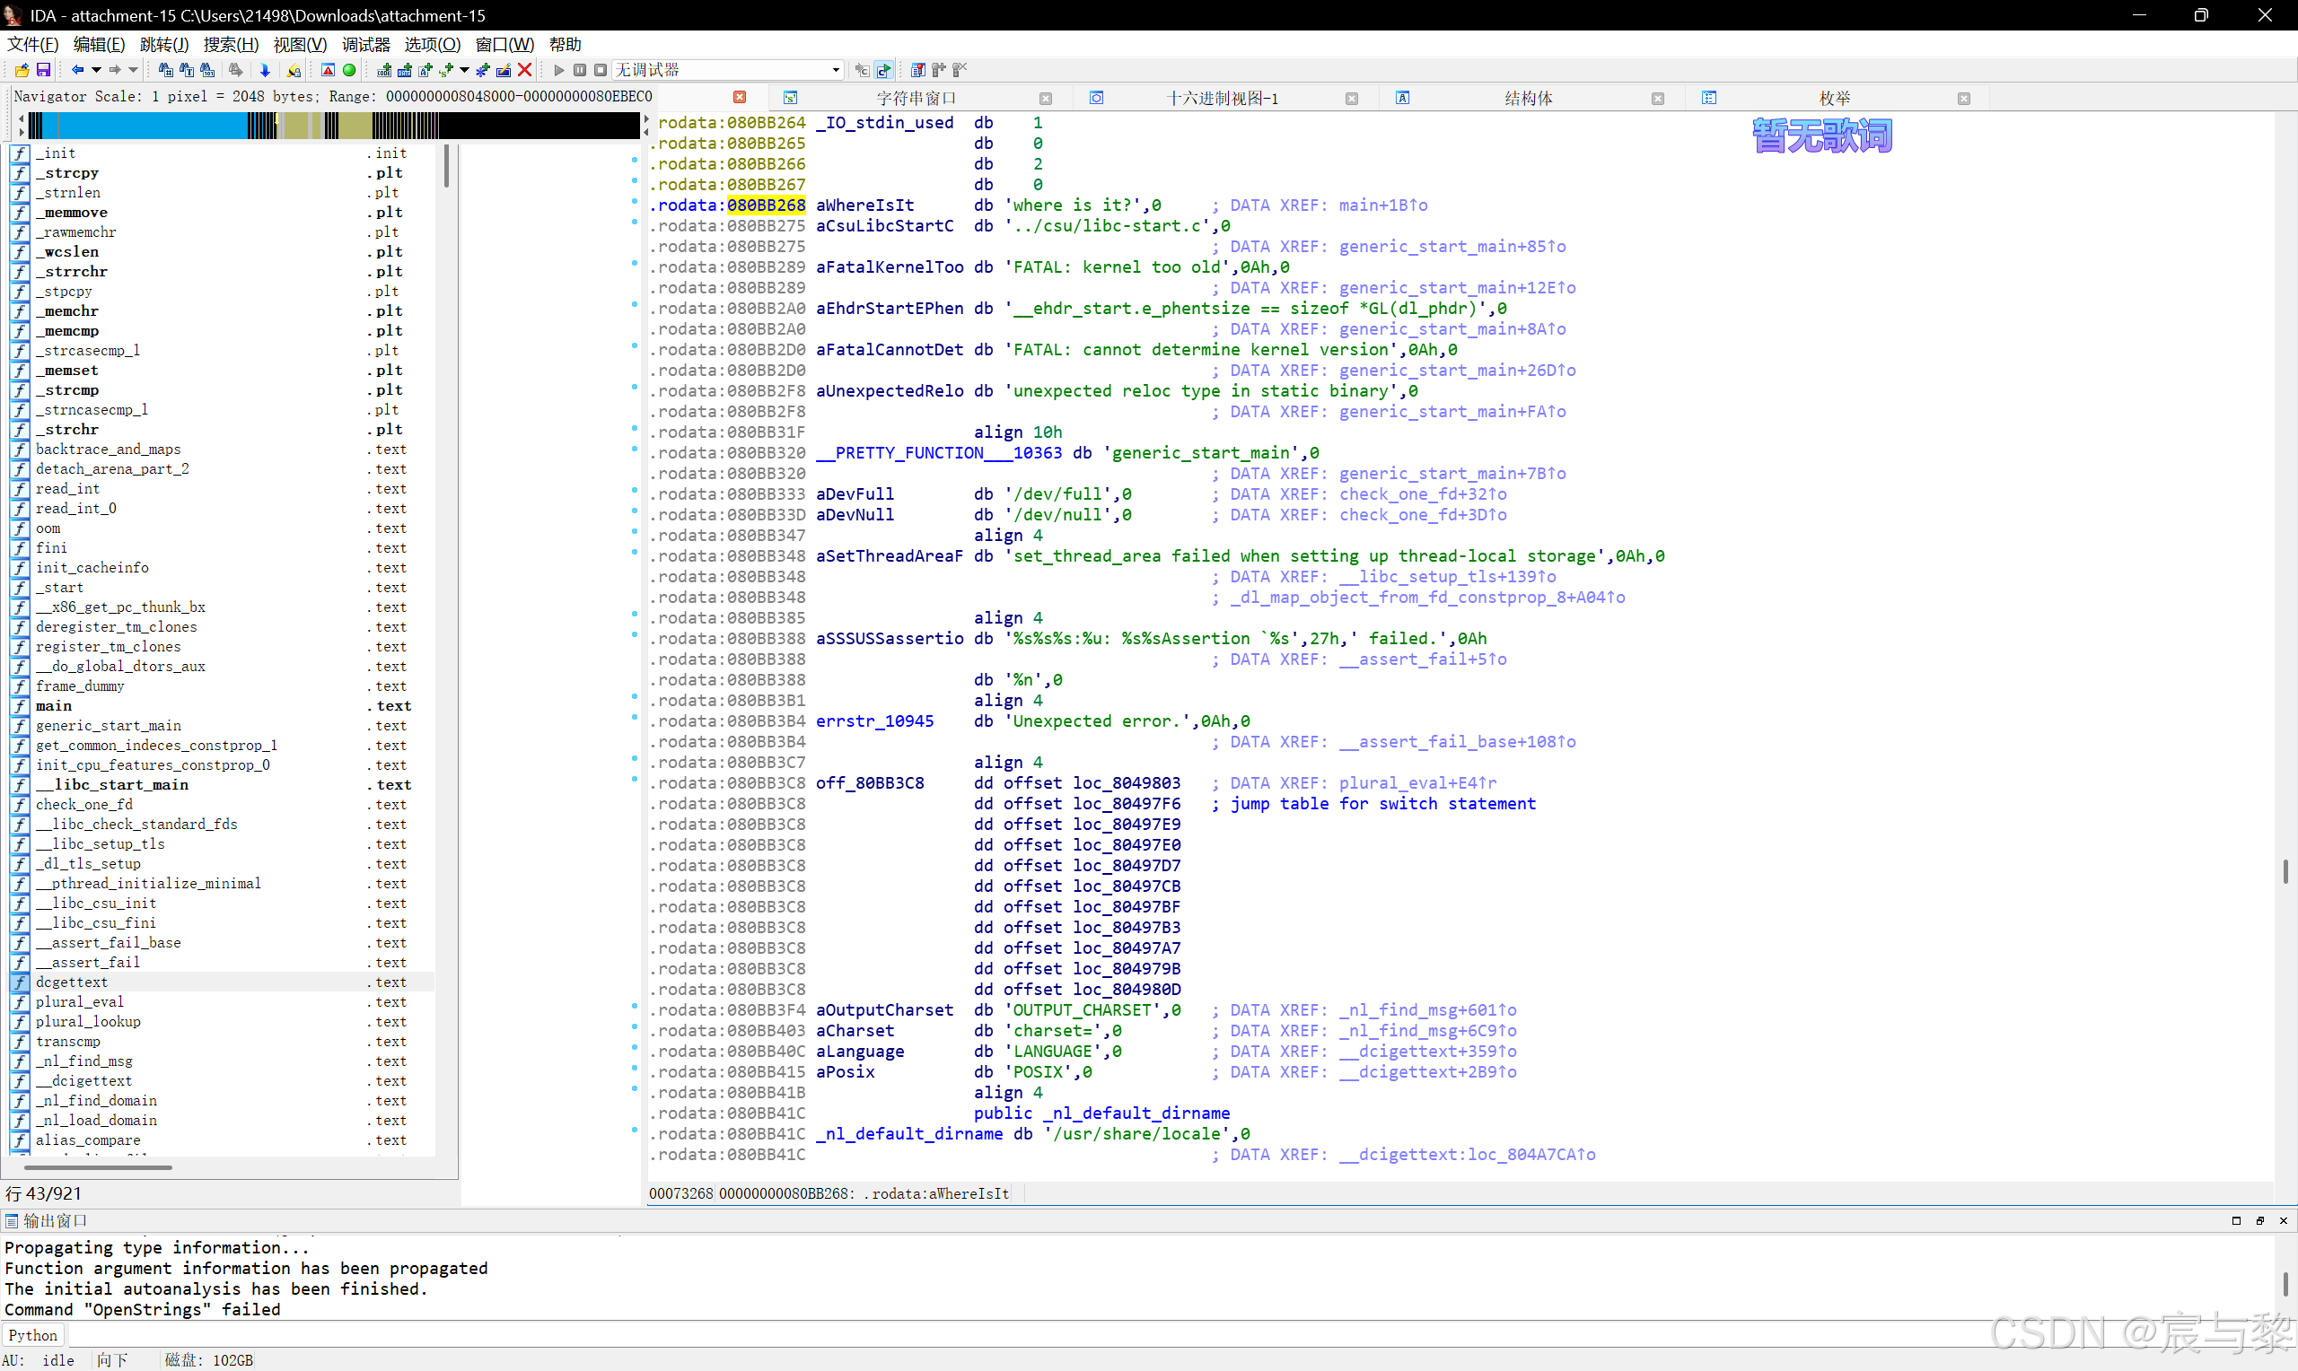The image size is (2298, 1371).
Task: Click the green circle toolbar icon
Action: pos(349,70)
